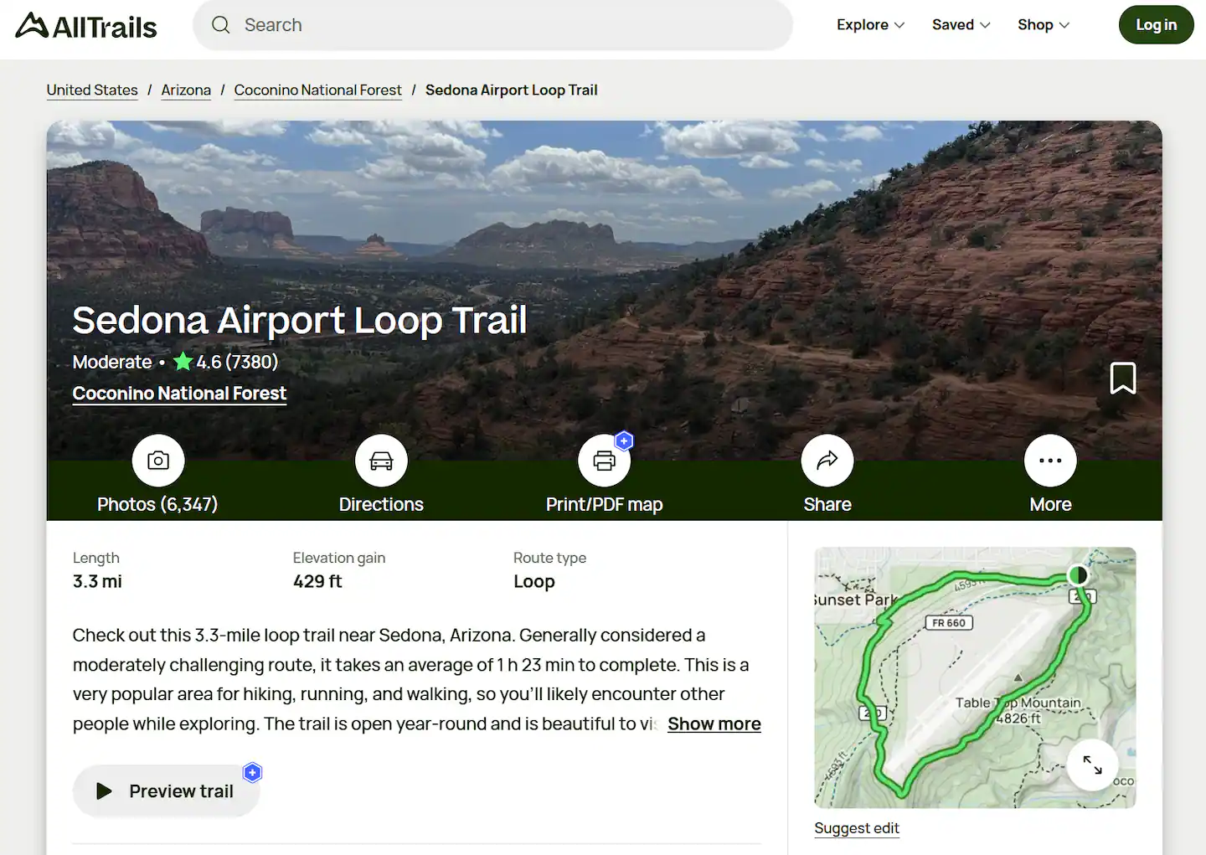The width and height of the screenshot is (1206, 855).
Task: Click the 429 ft elevation gain value
Action: (x=317, y=581)
